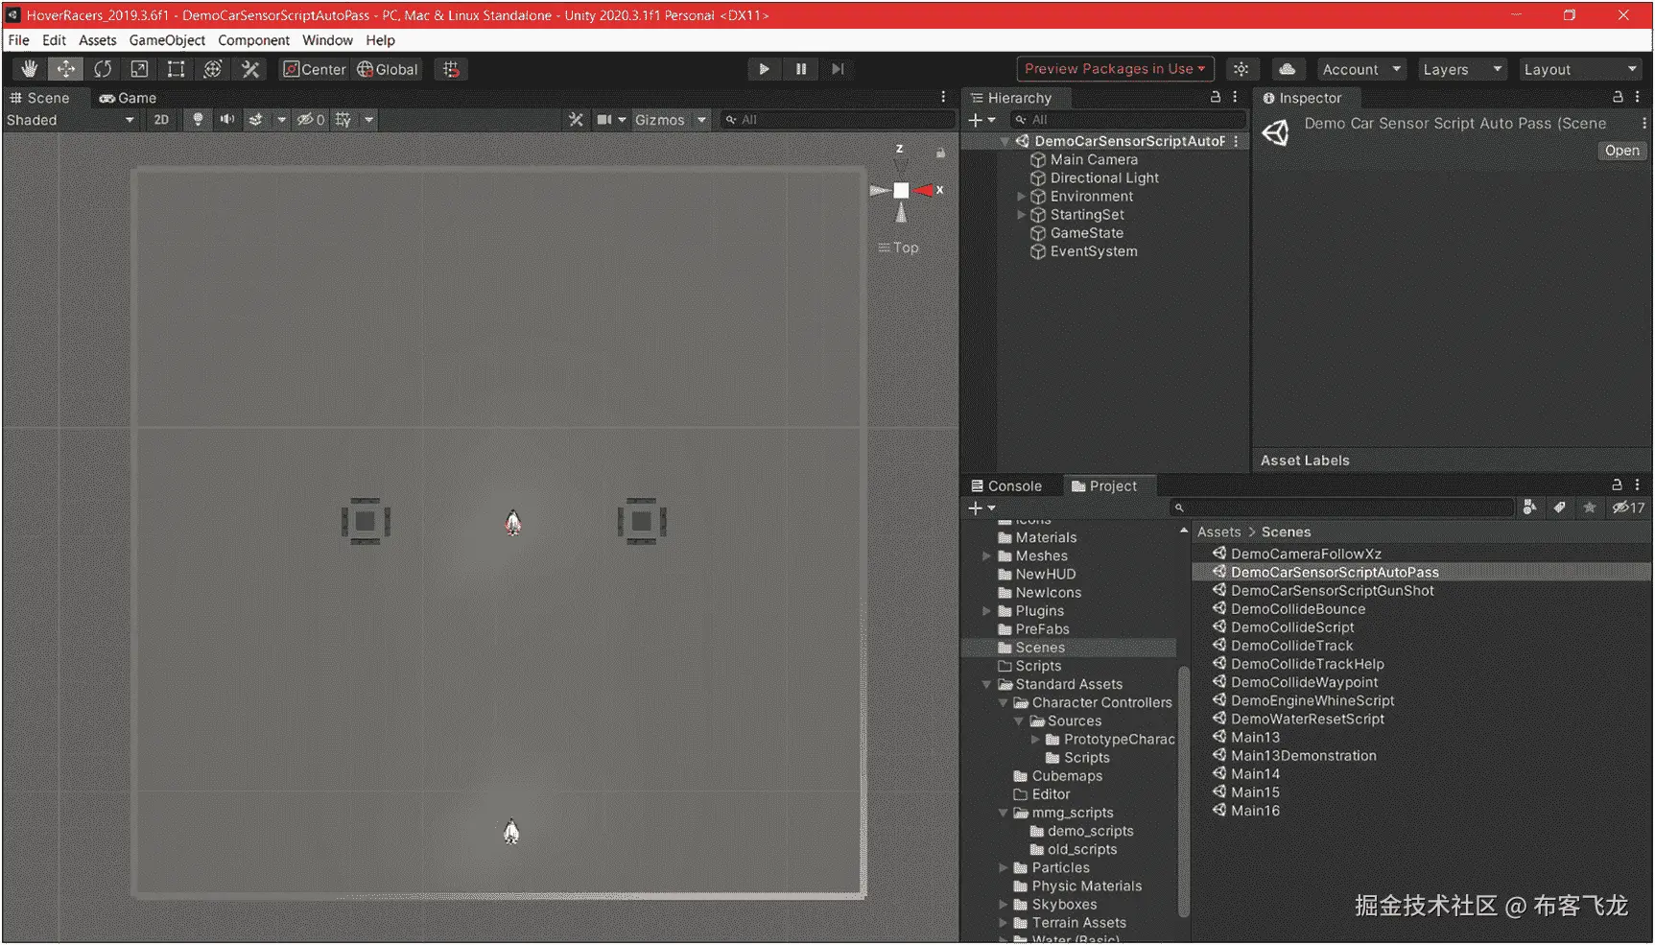Select the Rotate tool

pos(103,69)
